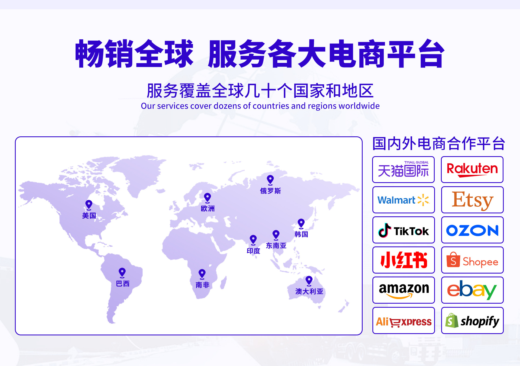Click the map pin above 欧洲

pos(207,198)
